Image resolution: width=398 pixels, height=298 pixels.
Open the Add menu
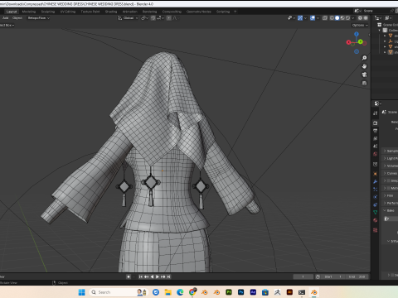(x=5, y=18)
